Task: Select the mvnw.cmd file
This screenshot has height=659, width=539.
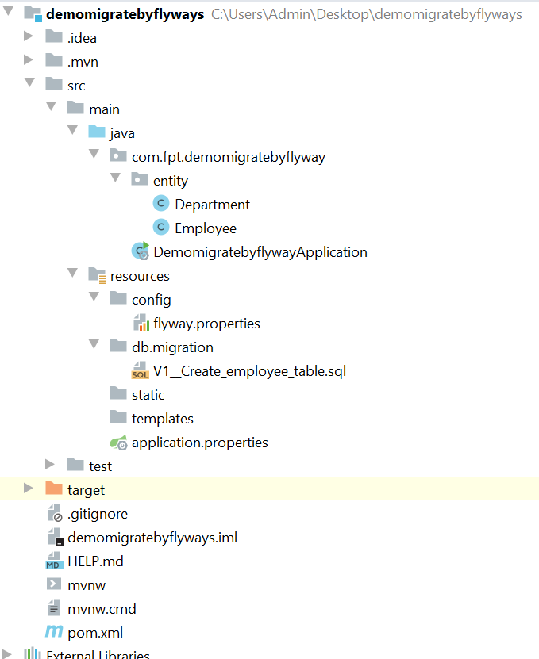Action: point(102,609)
